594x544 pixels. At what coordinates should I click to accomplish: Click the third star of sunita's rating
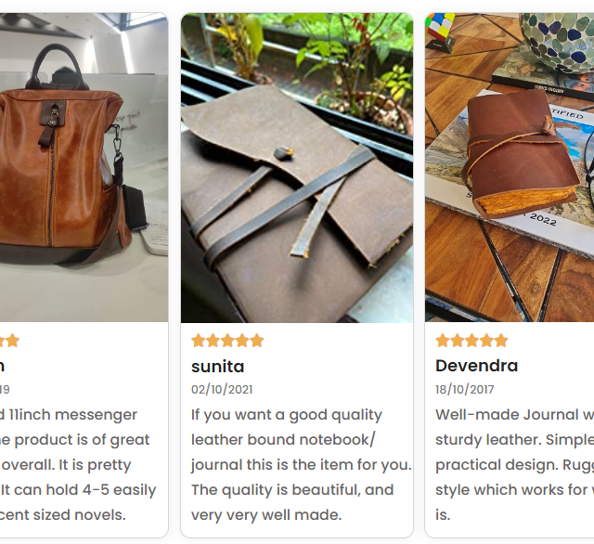tap(227, 341)
